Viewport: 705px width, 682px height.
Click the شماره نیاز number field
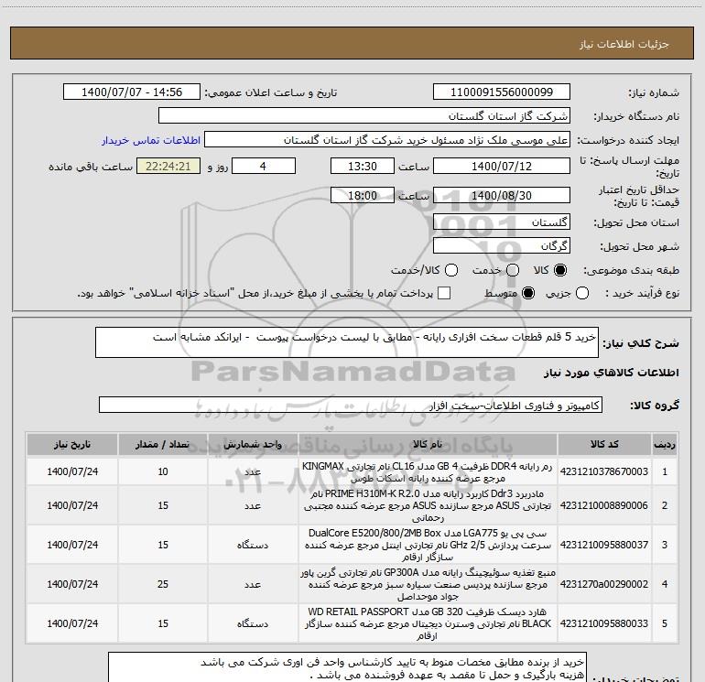point(502,92)
